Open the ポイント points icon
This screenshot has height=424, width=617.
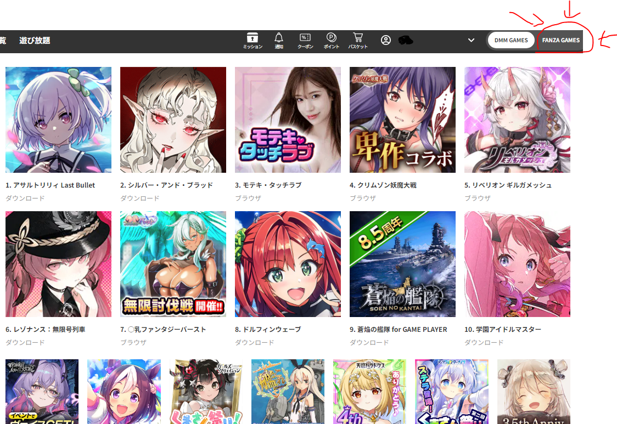tap(332, 41)
